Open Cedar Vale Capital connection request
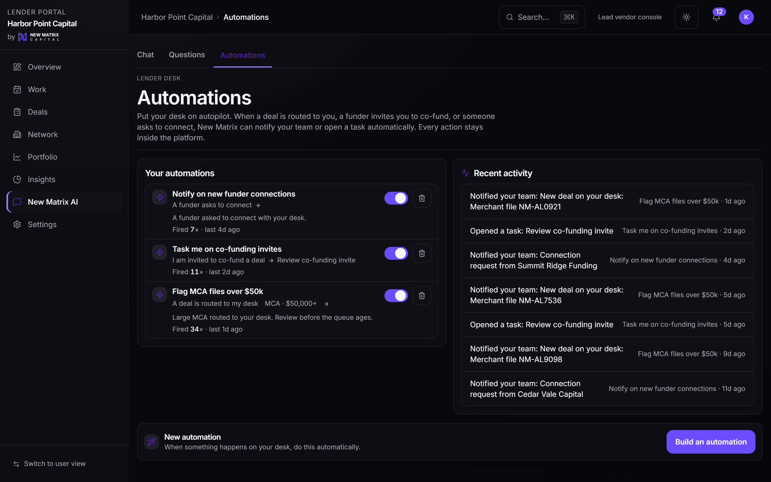This screenshot has height=482, width=771. [x=607, y=389]
